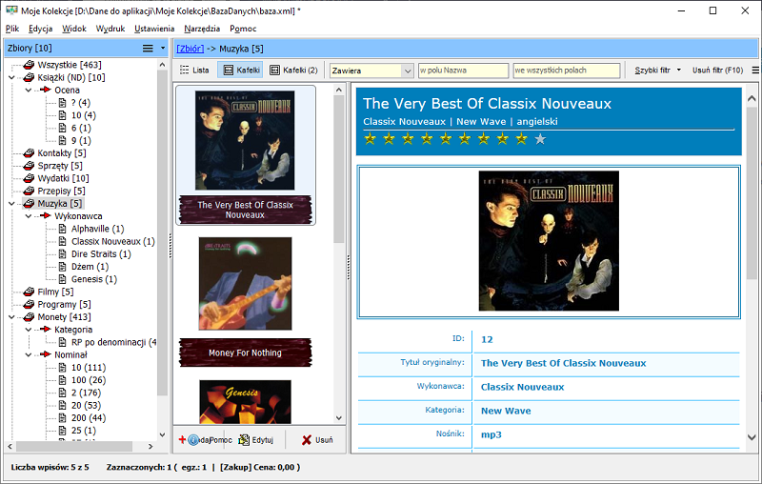762x484 pixels.
Task: Select the Money For Nothing album tile
Action: [245, 301]
